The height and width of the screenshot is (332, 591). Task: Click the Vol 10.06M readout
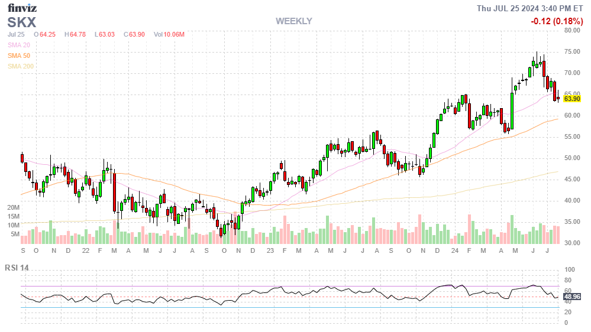coord(169,34)
